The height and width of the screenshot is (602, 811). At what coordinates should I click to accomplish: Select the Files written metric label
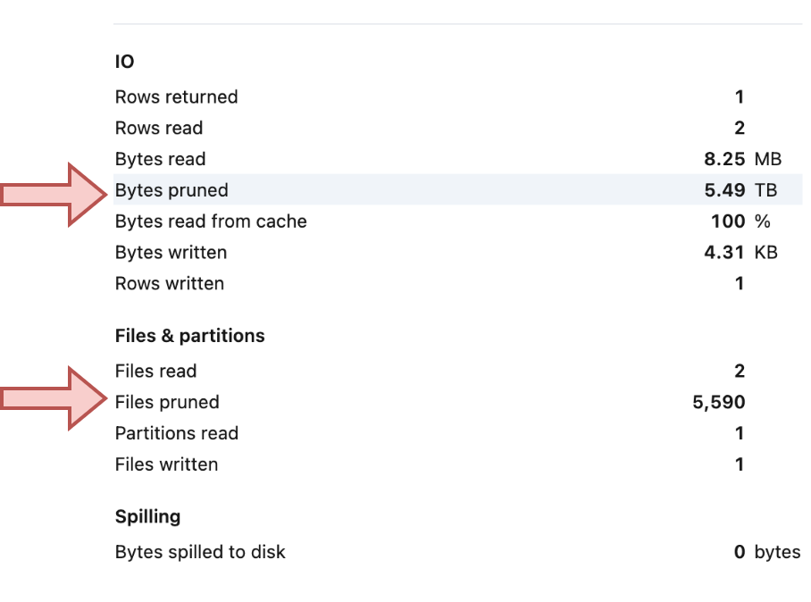pyautogui.click(x=166, y=464)
